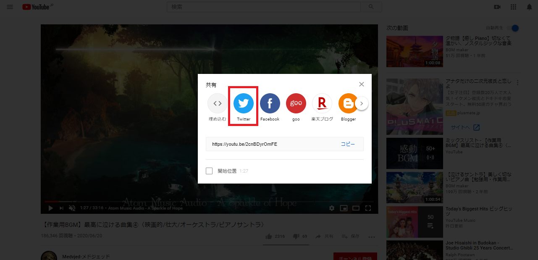Like the video (2316 thumbs up)
The width and height of the screenshot is (538, 260).
(275, 236)
